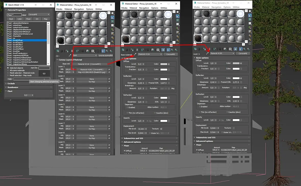Open Utilities menu in left Material Editor
Screen dimensions: 301x186
pos(99,9)
